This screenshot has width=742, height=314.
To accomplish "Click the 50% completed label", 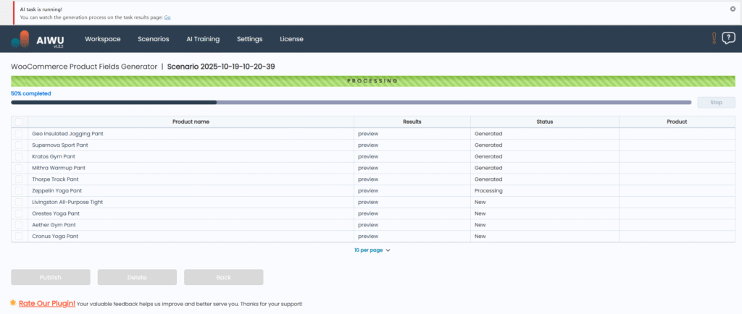I will point(30,93).
